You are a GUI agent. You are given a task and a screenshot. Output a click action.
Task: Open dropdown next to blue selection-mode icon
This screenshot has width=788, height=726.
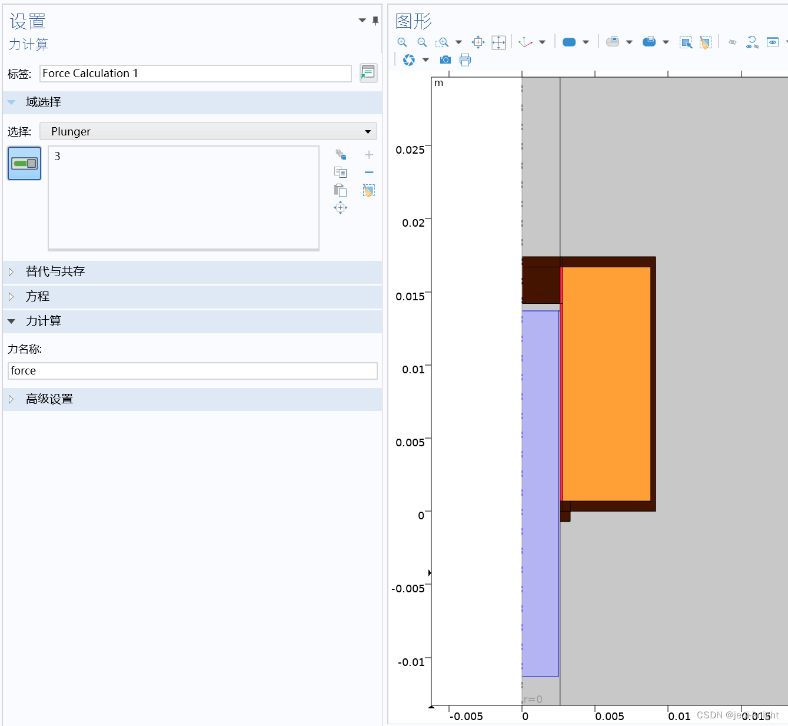tap(666, 42)
